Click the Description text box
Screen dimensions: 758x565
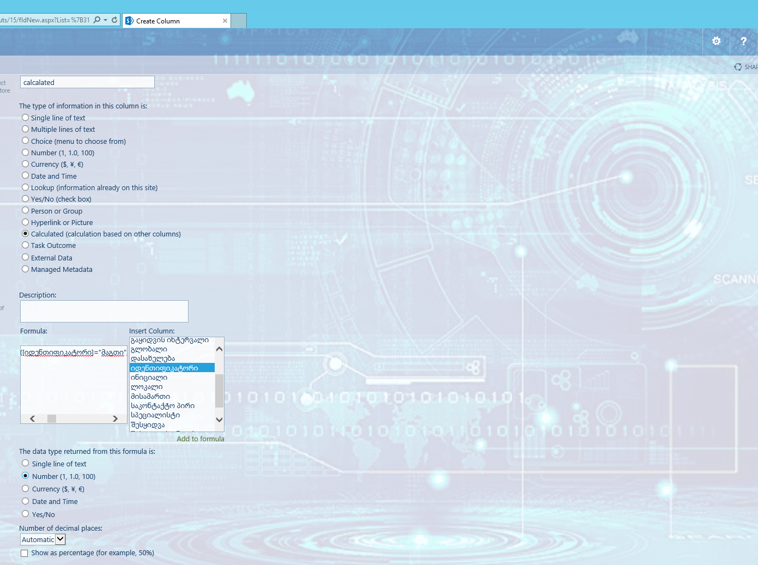click(x=104, y=311)
